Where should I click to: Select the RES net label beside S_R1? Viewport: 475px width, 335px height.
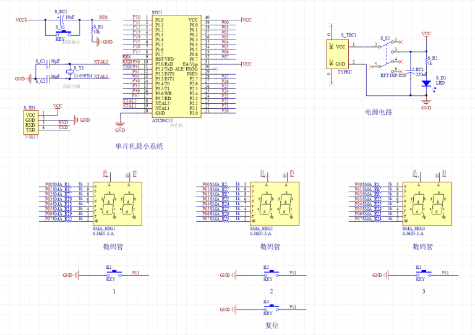coord(103,17)
